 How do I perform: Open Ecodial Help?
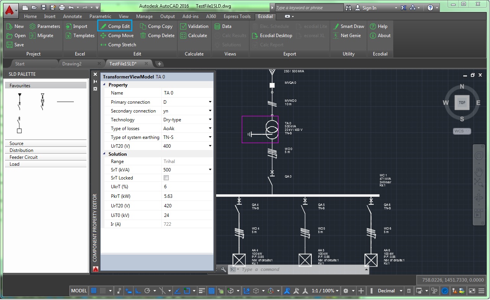tap(378, 26)
